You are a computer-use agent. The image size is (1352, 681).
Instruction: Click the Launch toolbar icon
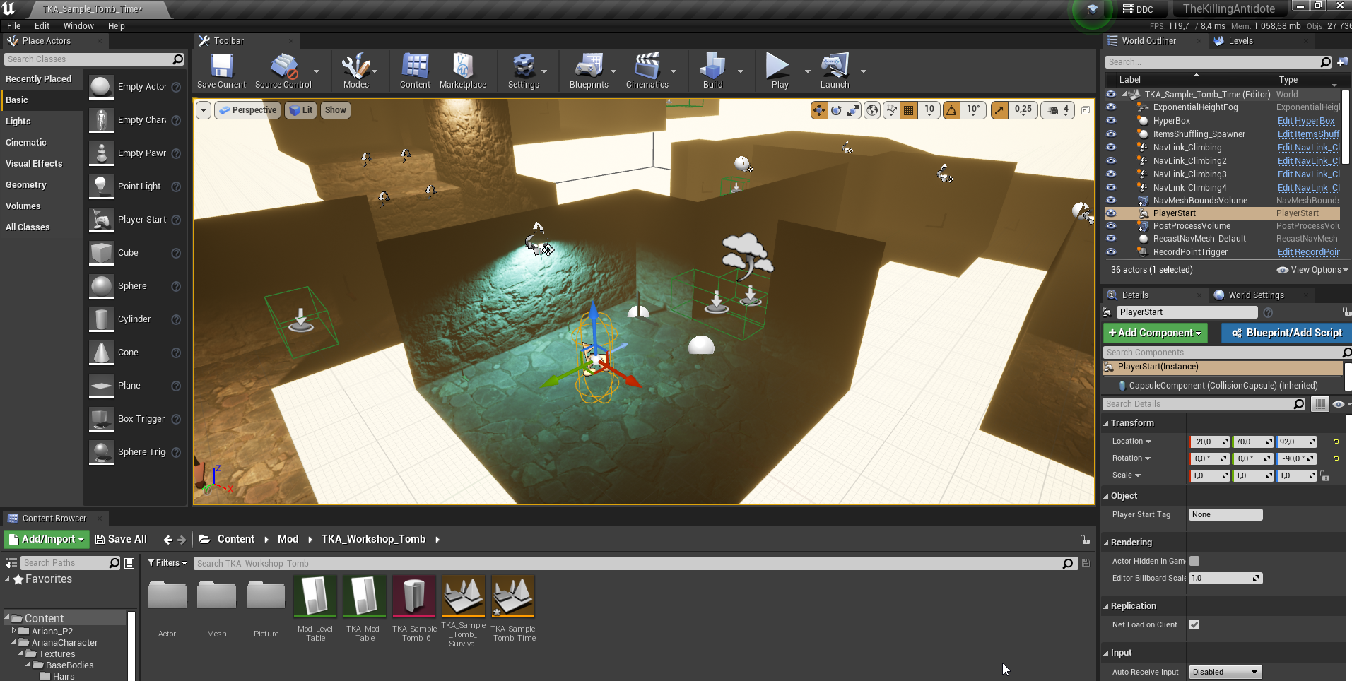[x=835, y=71]
